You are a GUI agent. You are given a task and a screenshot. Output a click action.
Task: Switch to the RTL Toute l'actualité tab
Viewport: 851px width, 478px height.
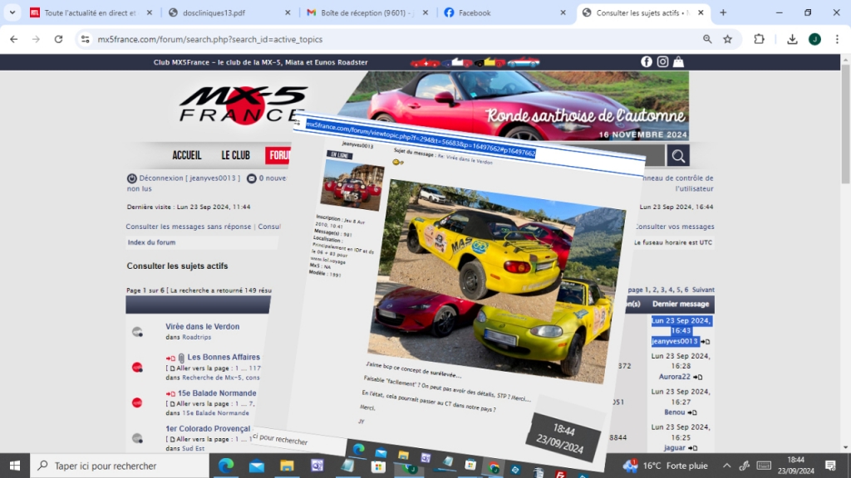click(90, 12)
